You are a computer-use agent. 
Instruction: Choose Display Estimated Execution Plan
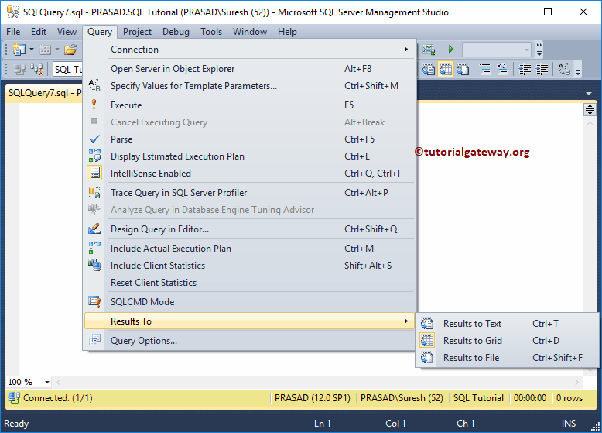coord(250,156)
